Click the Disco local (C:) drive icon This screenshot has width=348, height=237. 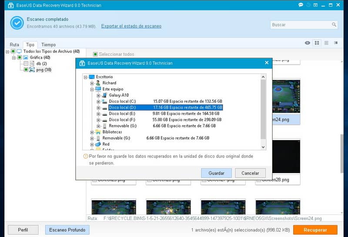pos(104,101)
